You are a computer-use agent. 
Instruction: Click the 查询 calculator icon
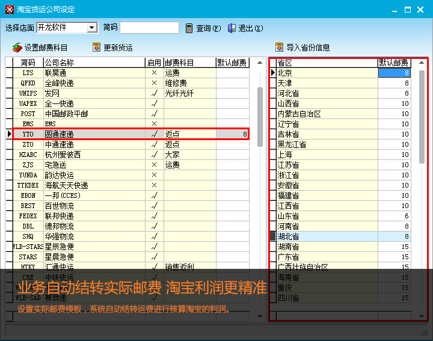click(189, 28)
